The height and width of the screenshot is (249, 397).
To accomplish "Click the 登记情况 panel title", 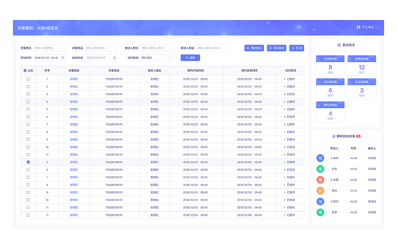I will [348, 45].
